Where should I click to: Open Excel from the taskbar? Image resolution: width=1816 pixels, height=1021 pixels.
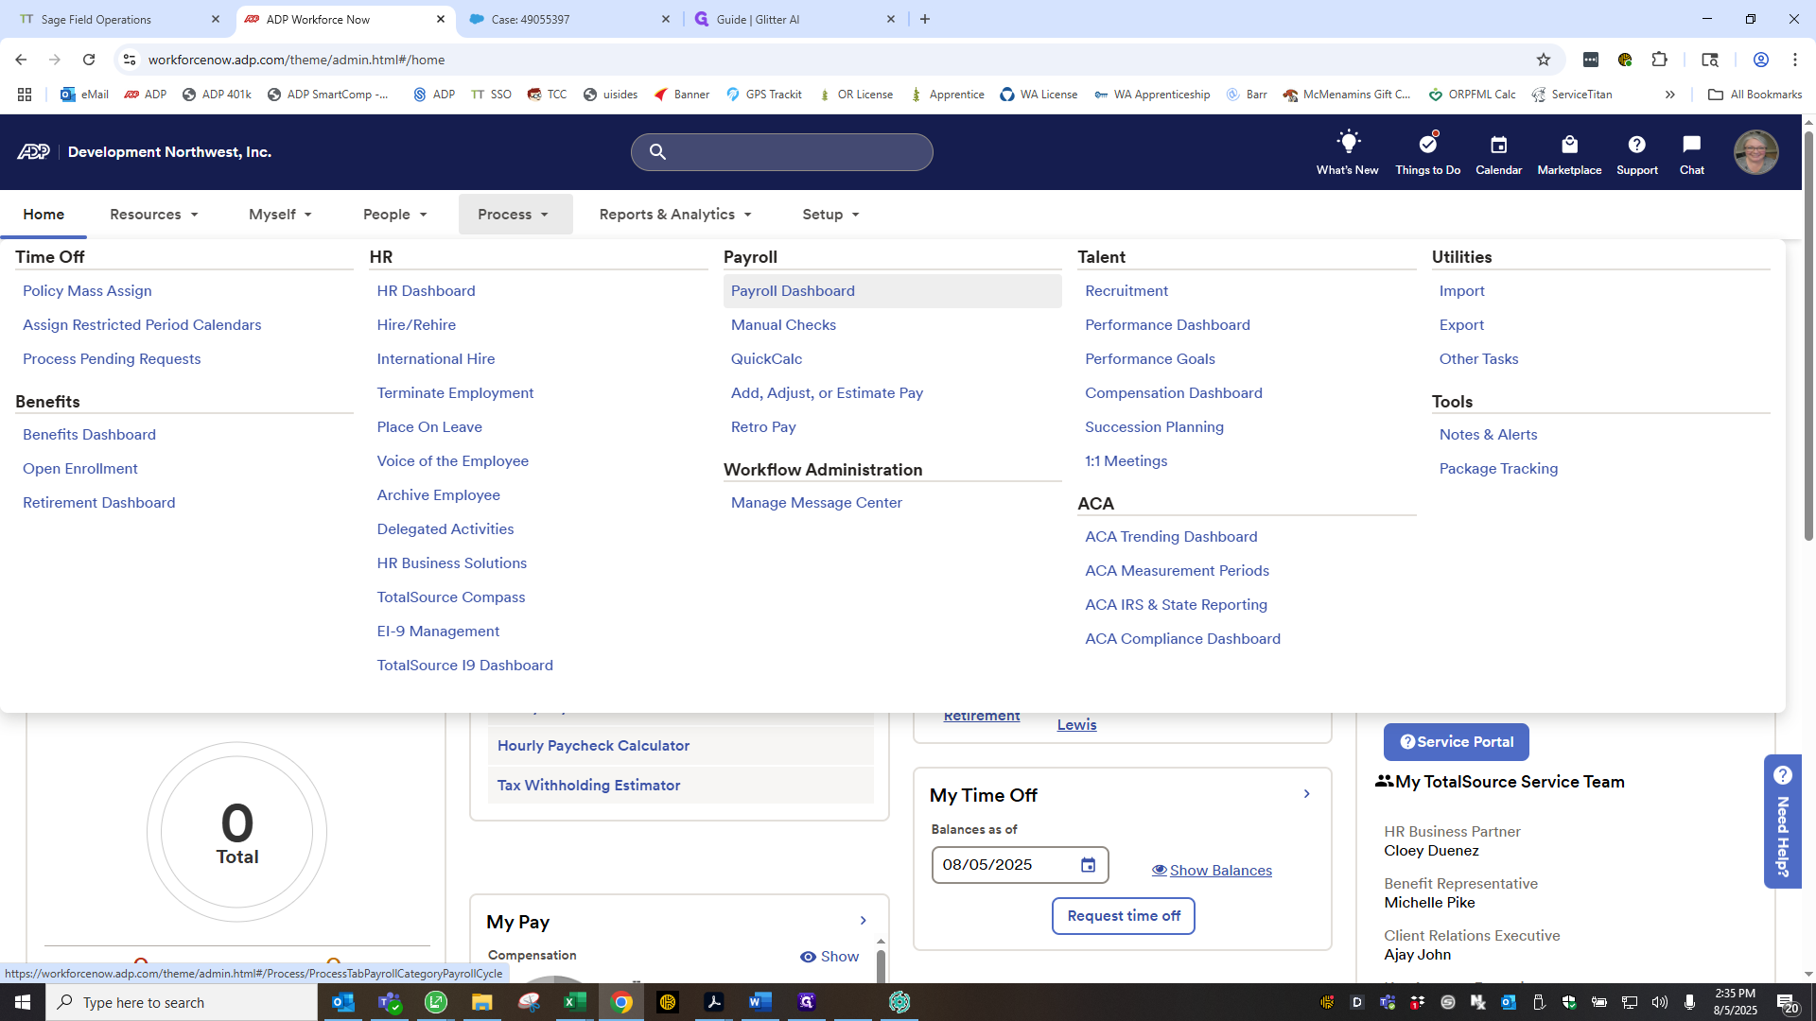[574, 1002]
